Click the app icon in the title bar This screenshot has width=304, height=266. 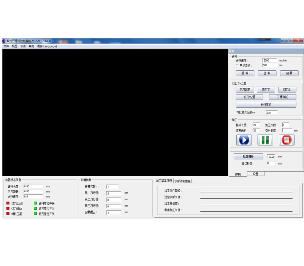click(4, 41)
